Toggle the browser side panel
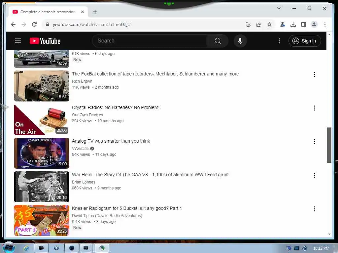The width and height of the screenshot is (338, 253). (304, 24)
